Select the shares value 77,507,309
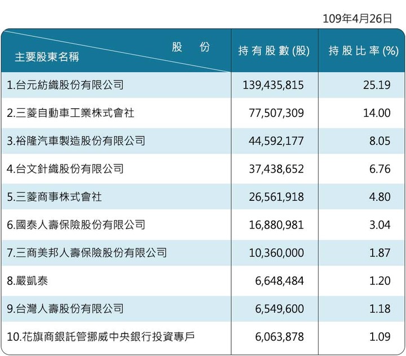406x356 pixels. (x=276, y=113)
